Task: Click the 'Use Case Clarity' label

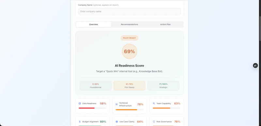Action: pyautogui.click(x=127, y=122)
